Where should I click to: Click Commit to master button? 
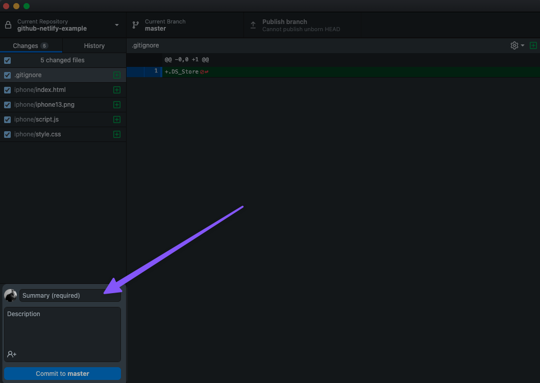click(62, 374)
